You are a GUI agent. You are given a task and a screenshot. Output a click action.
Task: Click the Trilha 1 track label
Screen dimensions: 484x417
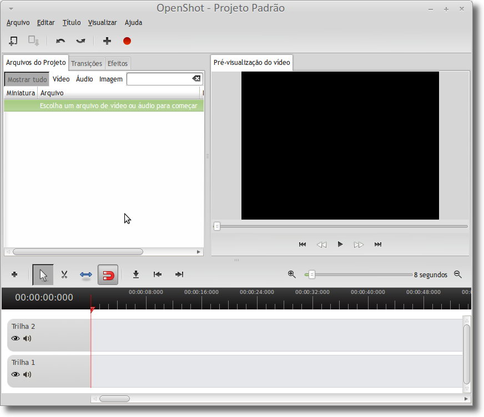point(23,363)
